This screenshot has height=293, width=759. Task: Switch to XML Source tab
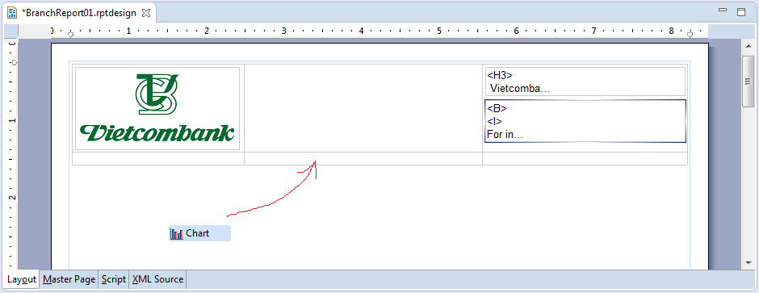click(157, 279)
